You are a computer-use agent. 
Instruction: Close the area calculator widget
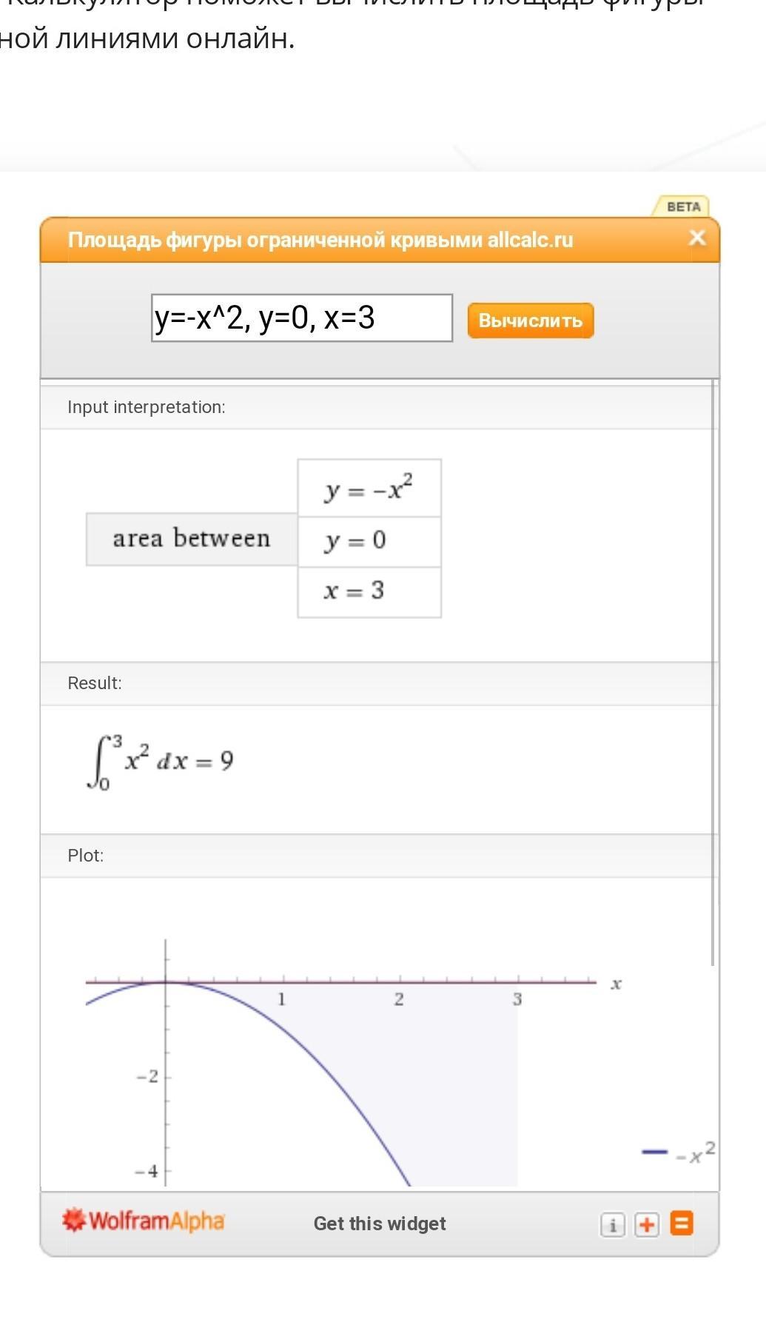pos(697,238)
